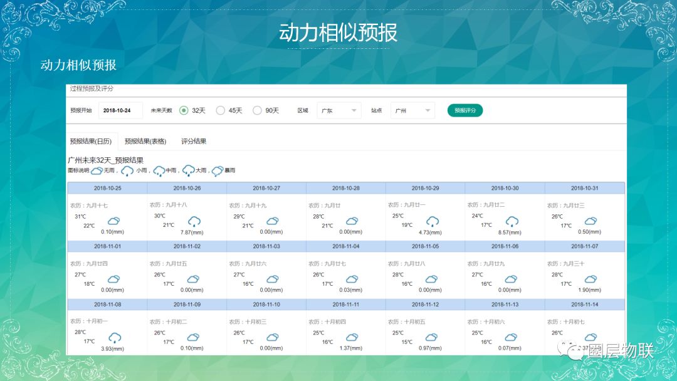The width and height of the screenshot is (677, 381).
Task: Open the 区域 dropdown showing 广东
Action: coord(339,110)
